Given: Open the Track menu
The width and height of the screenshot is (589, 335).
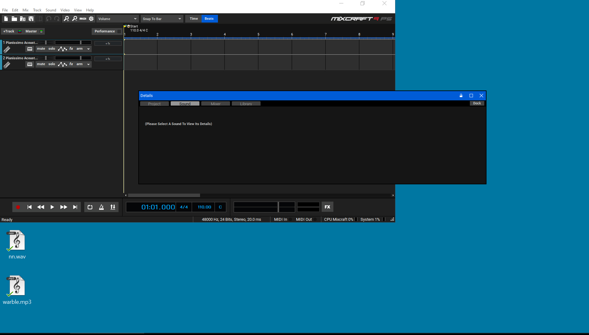Looking at the screenshot, I should point(37,10).
